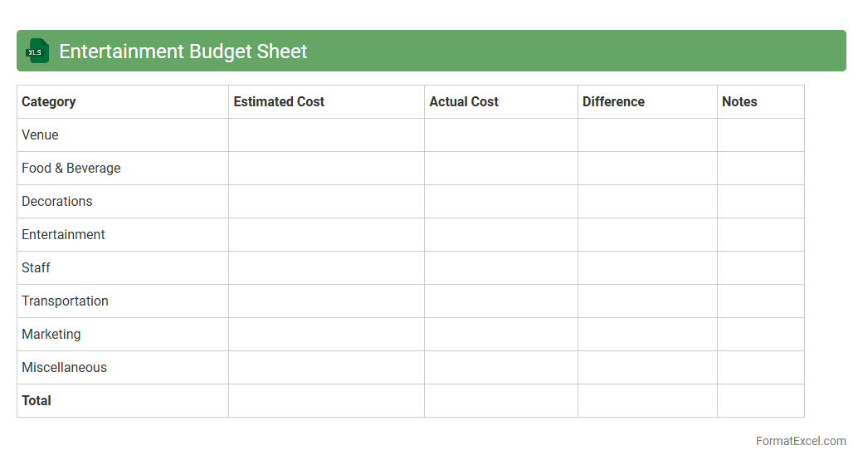The image size is (863, 465).
Task: Click the Notes cell in Marketing row
Action: (x=760, y=335)
